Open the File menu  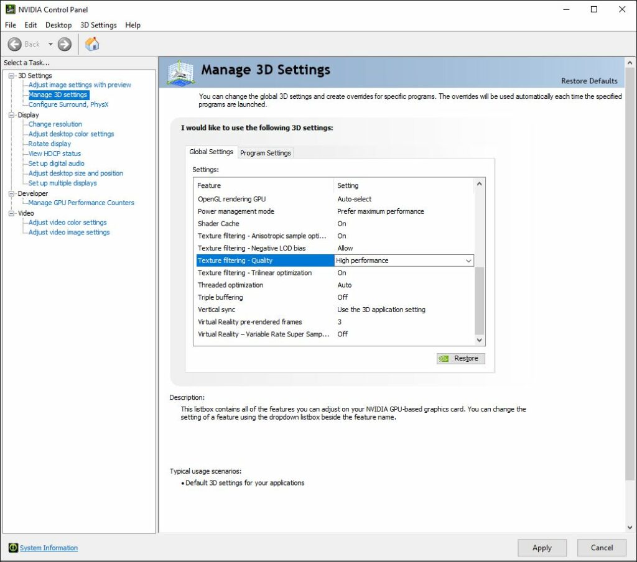coord(11,25)
